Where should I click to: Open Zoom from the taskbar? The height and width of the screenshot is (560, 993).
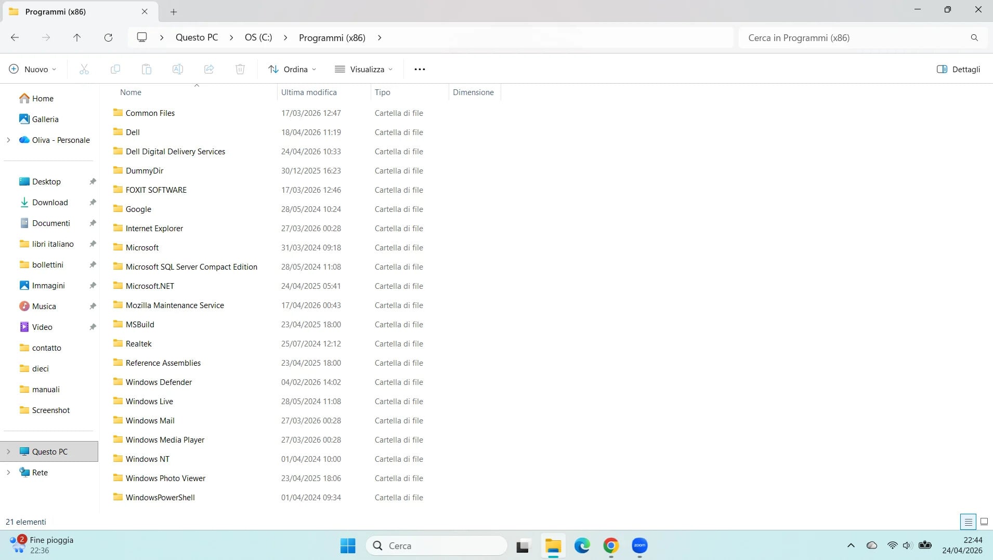pyautogui.click(x=639, y=545)
